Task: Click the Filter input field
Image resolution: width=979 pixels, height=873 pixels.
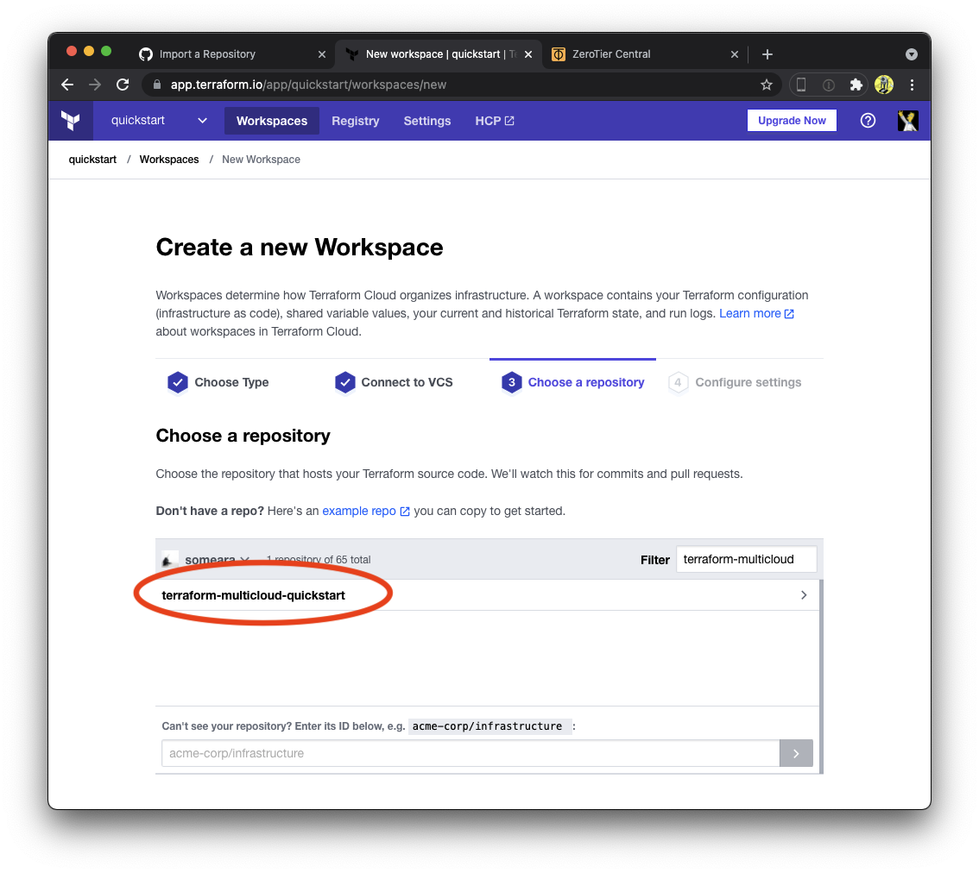Action: coord(746,559)
